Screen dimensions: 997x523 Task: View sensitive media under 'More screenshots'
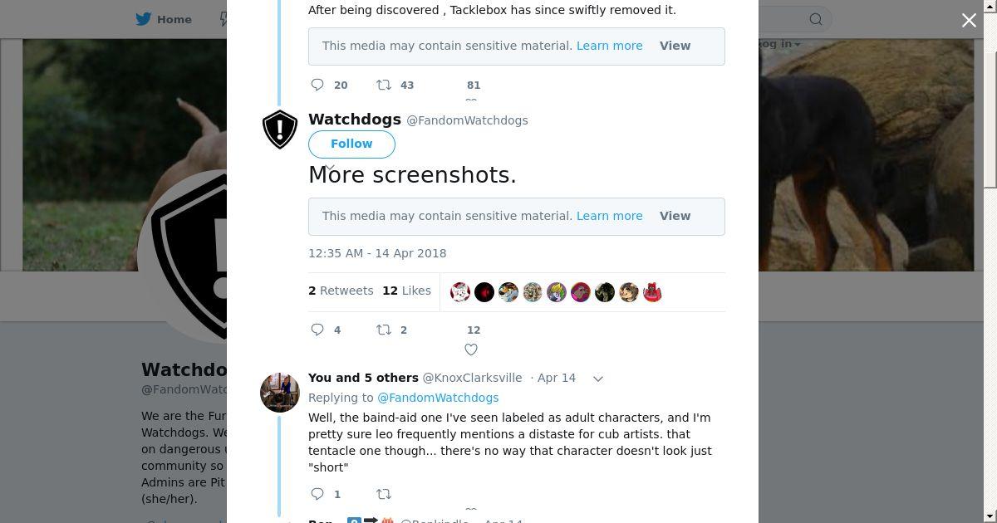click(x=675, y=216)
